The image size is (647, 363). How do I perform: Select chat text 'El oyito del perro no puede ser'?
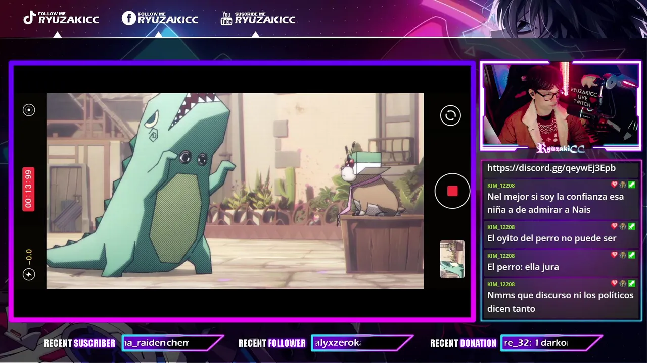pyautogui.click(x=552, y=238)
